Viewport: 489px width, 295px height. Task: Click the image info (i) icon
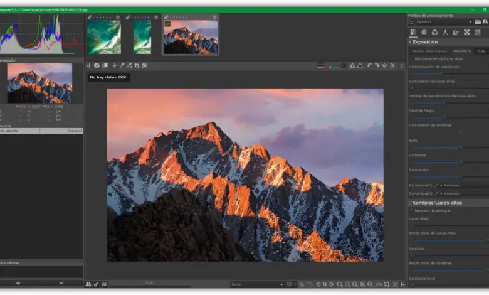pos(97,65)
